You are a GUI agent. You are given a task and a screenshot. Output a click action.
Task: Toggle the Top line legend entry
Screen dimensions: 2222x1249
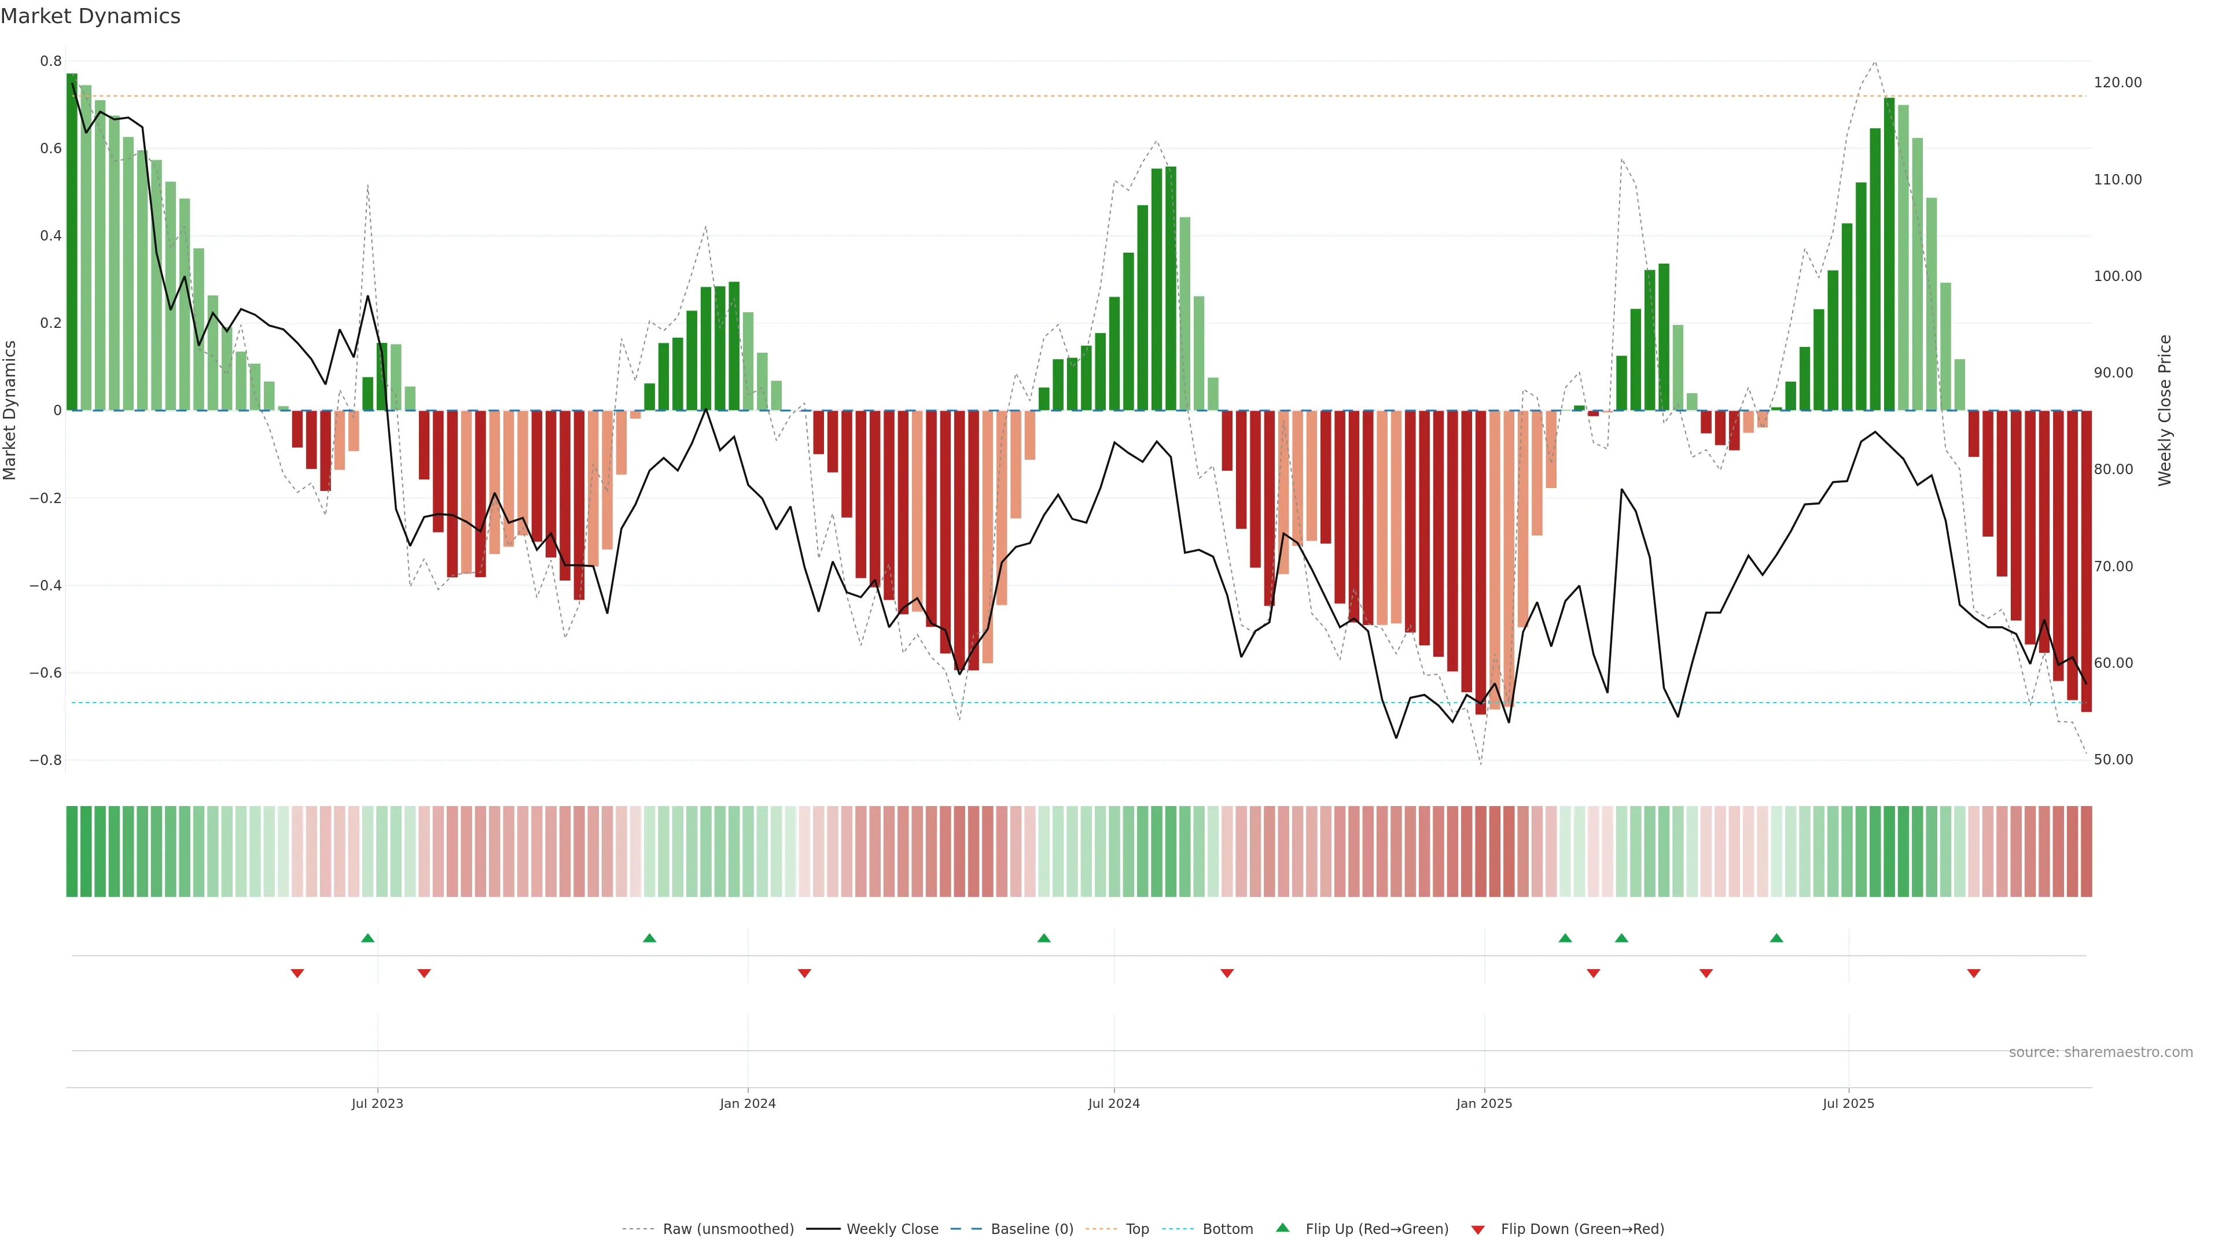(1137, 1229)
